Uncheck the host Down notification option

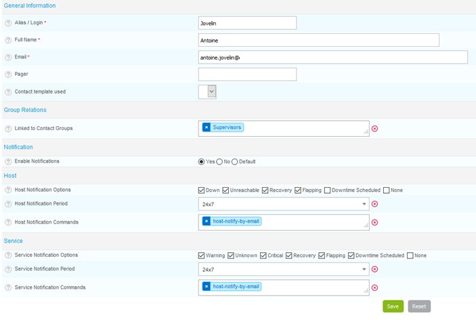pos(202,190)
